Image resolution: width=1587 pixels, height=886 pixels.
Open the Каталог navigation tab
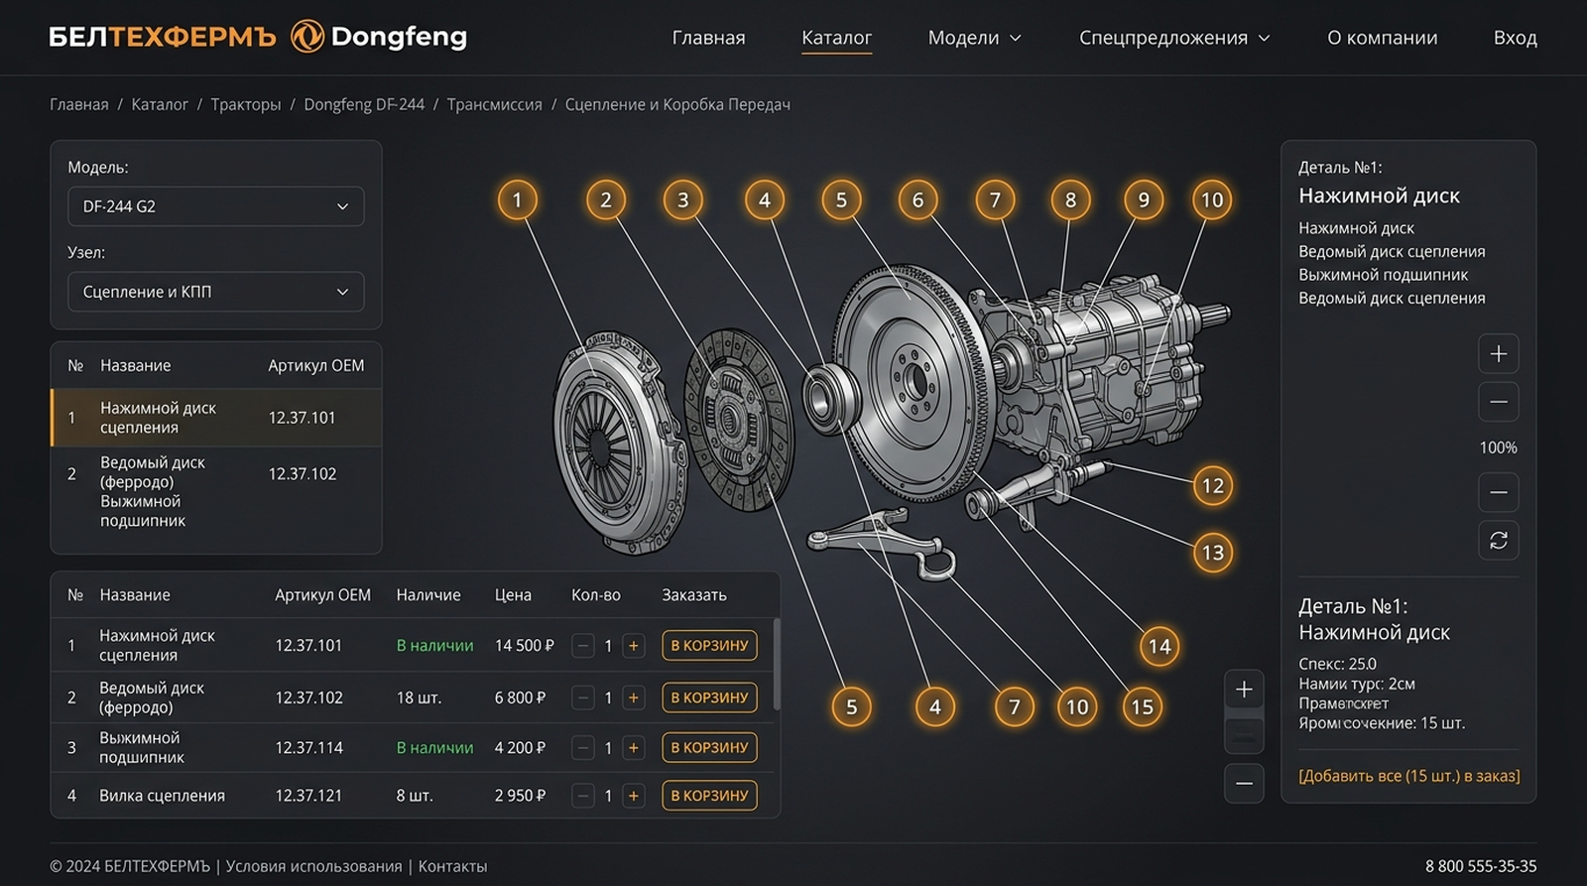click(x=836, y=38)
